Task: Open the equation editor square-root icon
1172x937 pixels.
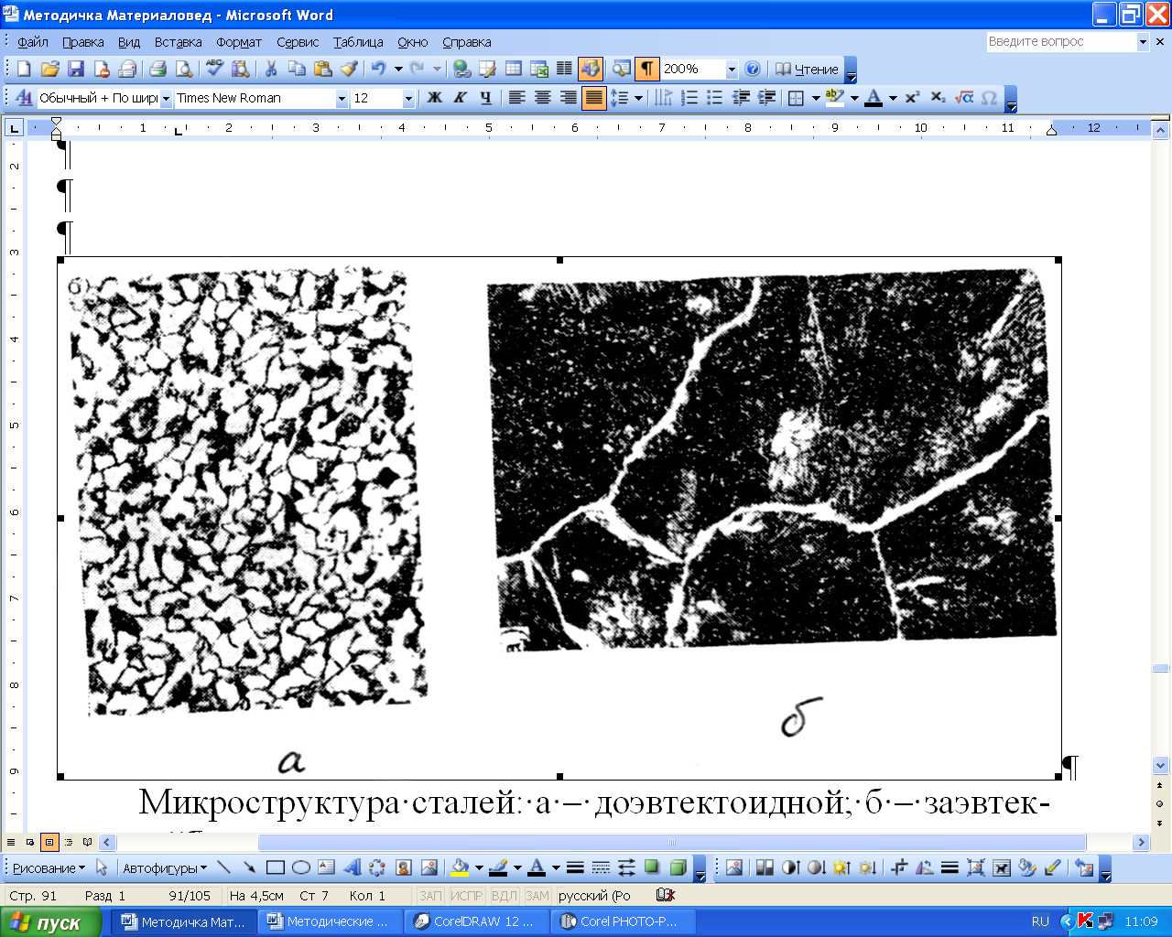Action: click(x=963, y=98)
